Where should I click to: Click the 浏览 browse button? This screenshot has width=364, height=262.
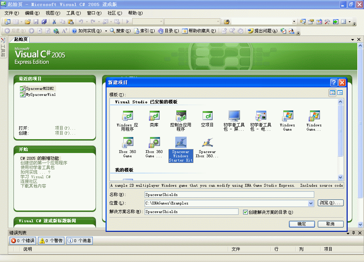click(331, 203)
